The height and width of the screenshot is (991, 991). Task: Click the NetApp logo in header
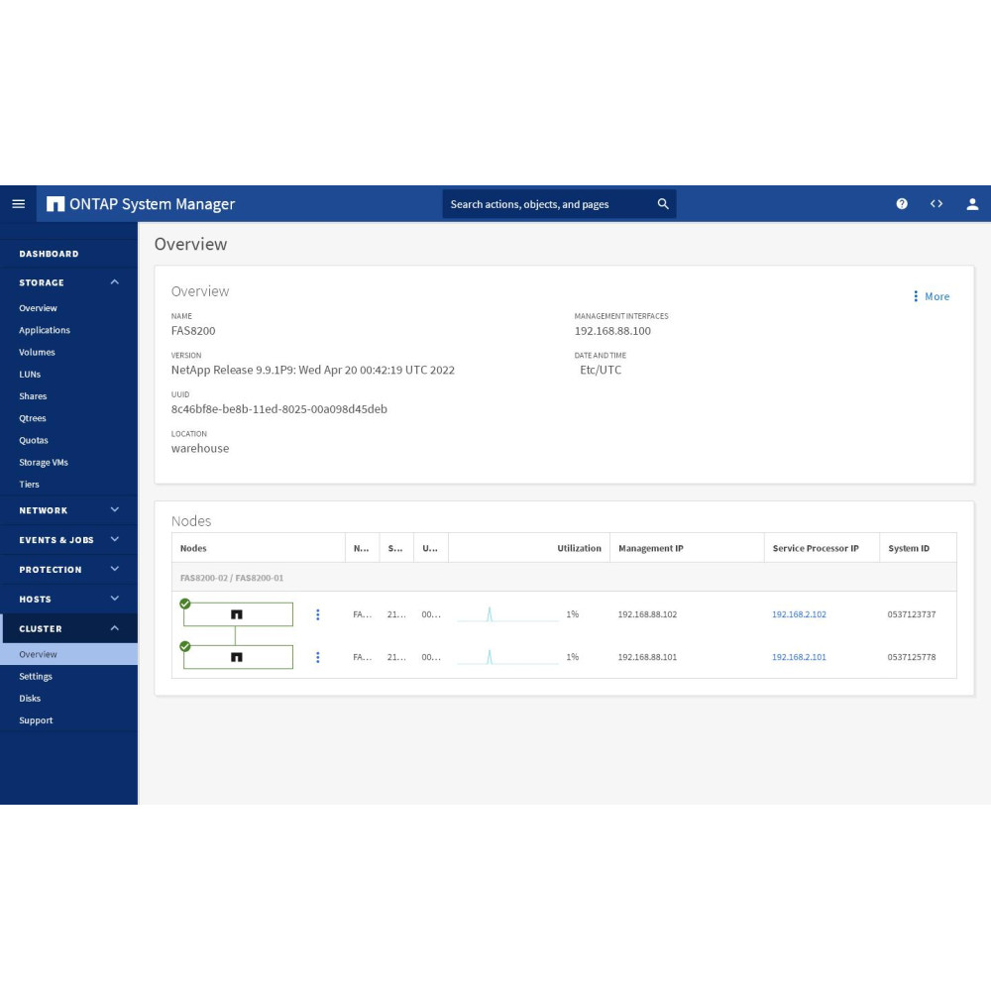click(x=55, y=204)
